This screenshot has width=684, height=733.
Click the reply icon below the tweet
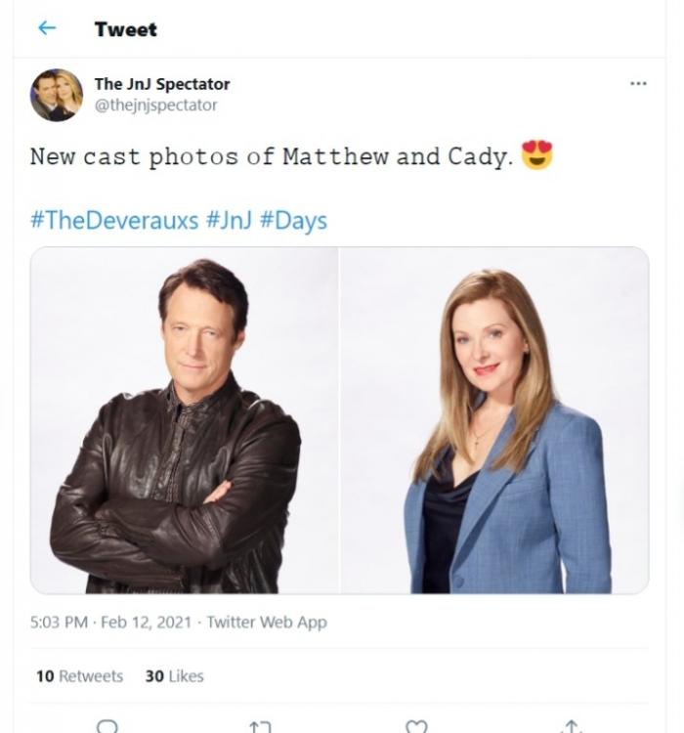click(x=107, y=726)
